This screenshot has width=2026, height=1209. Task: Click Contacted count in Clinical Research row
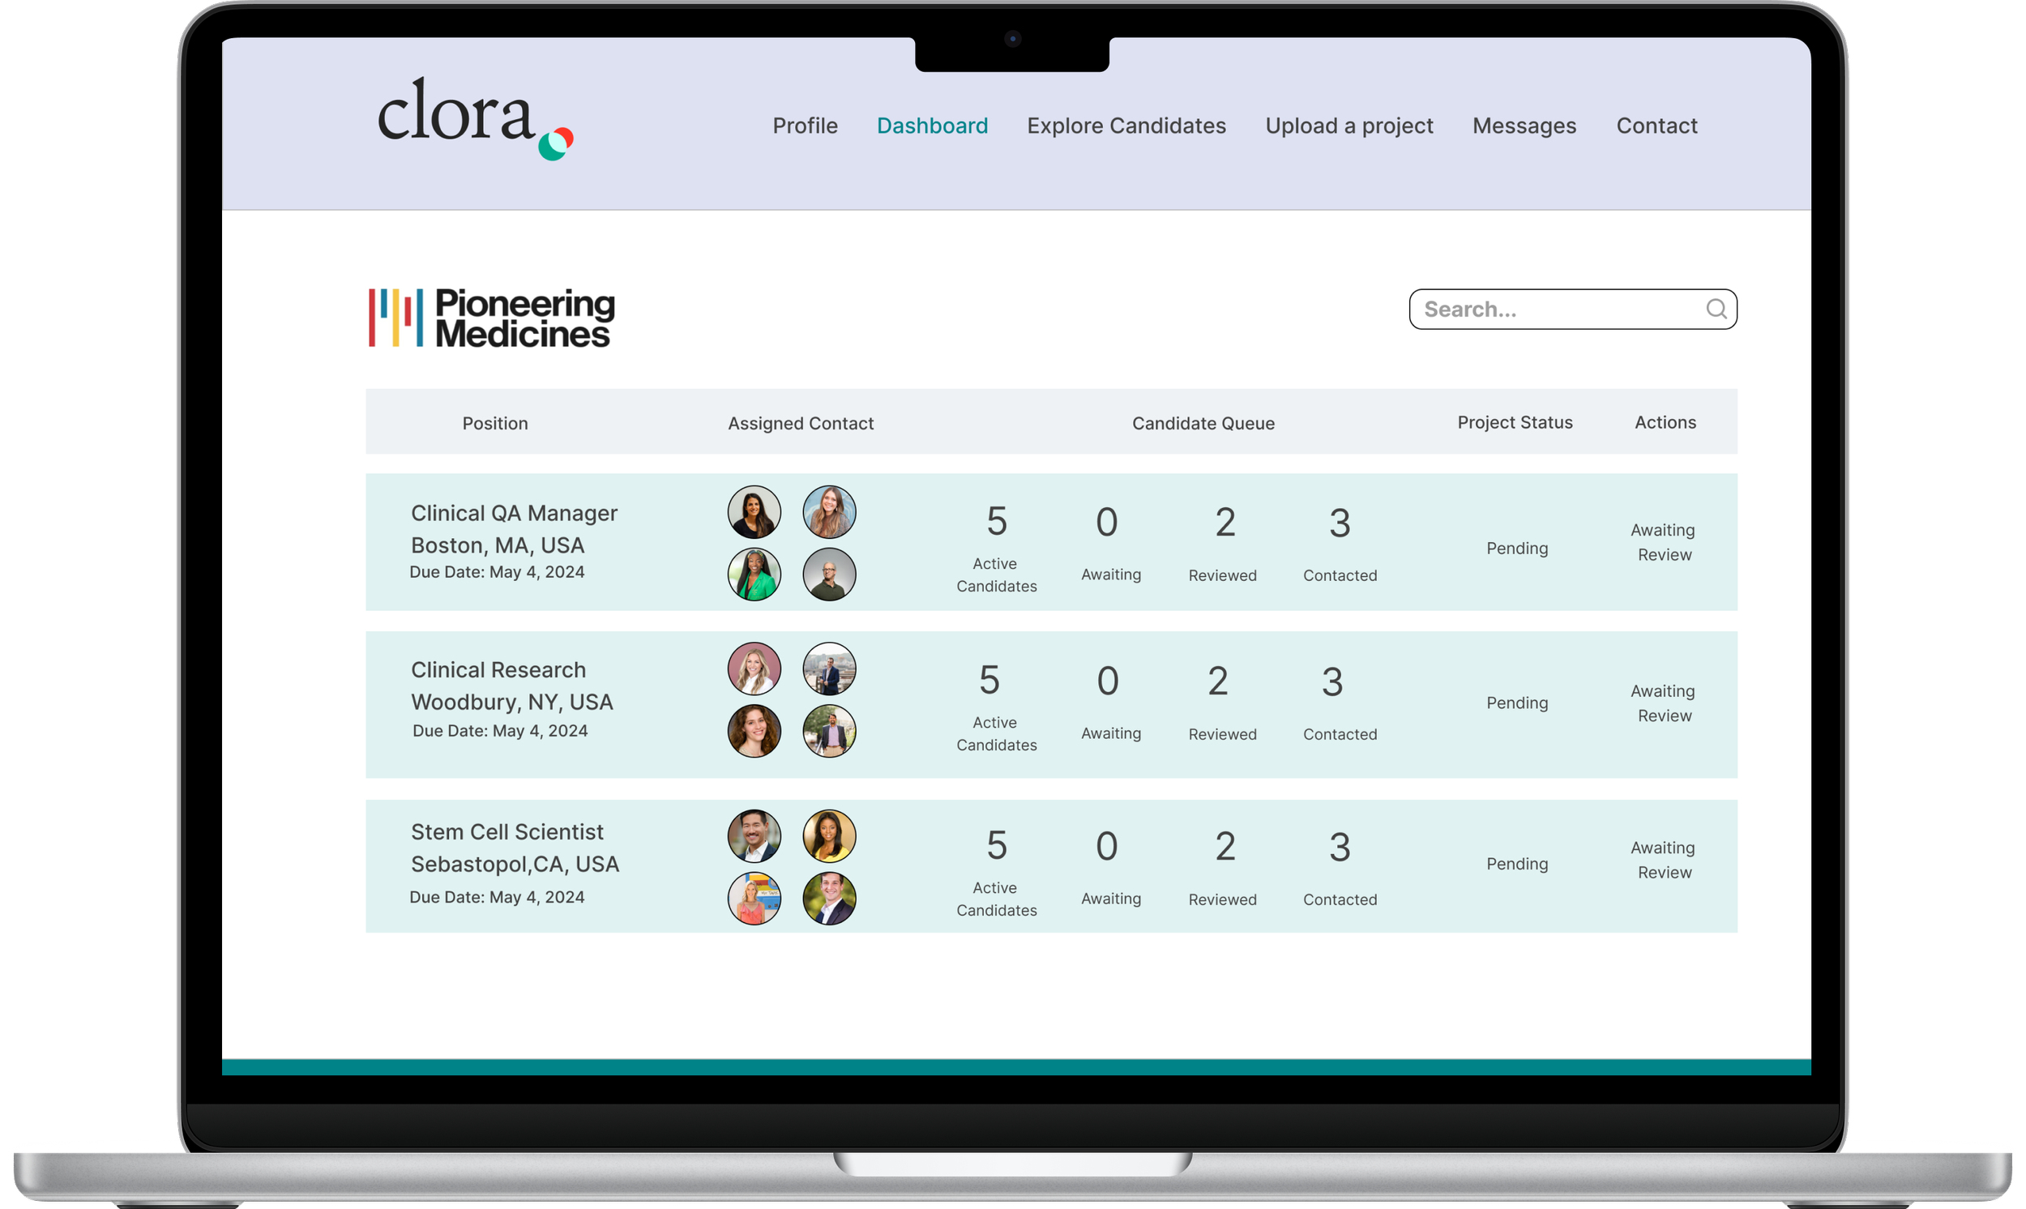[1332, 683]
